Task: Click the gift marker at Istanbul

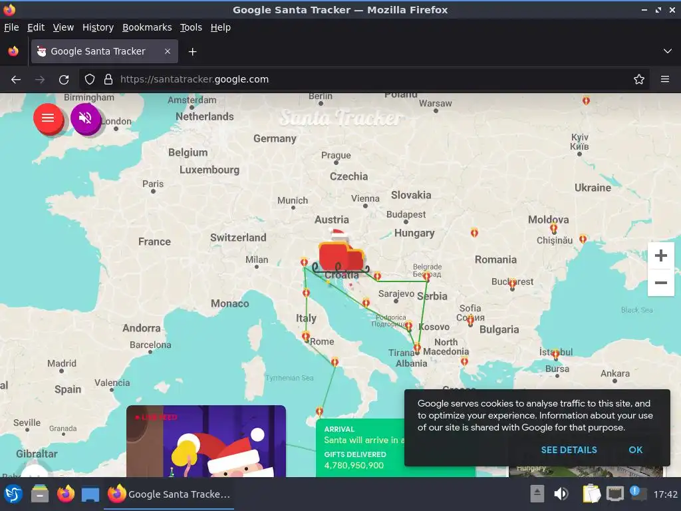Action: point(555,355)
